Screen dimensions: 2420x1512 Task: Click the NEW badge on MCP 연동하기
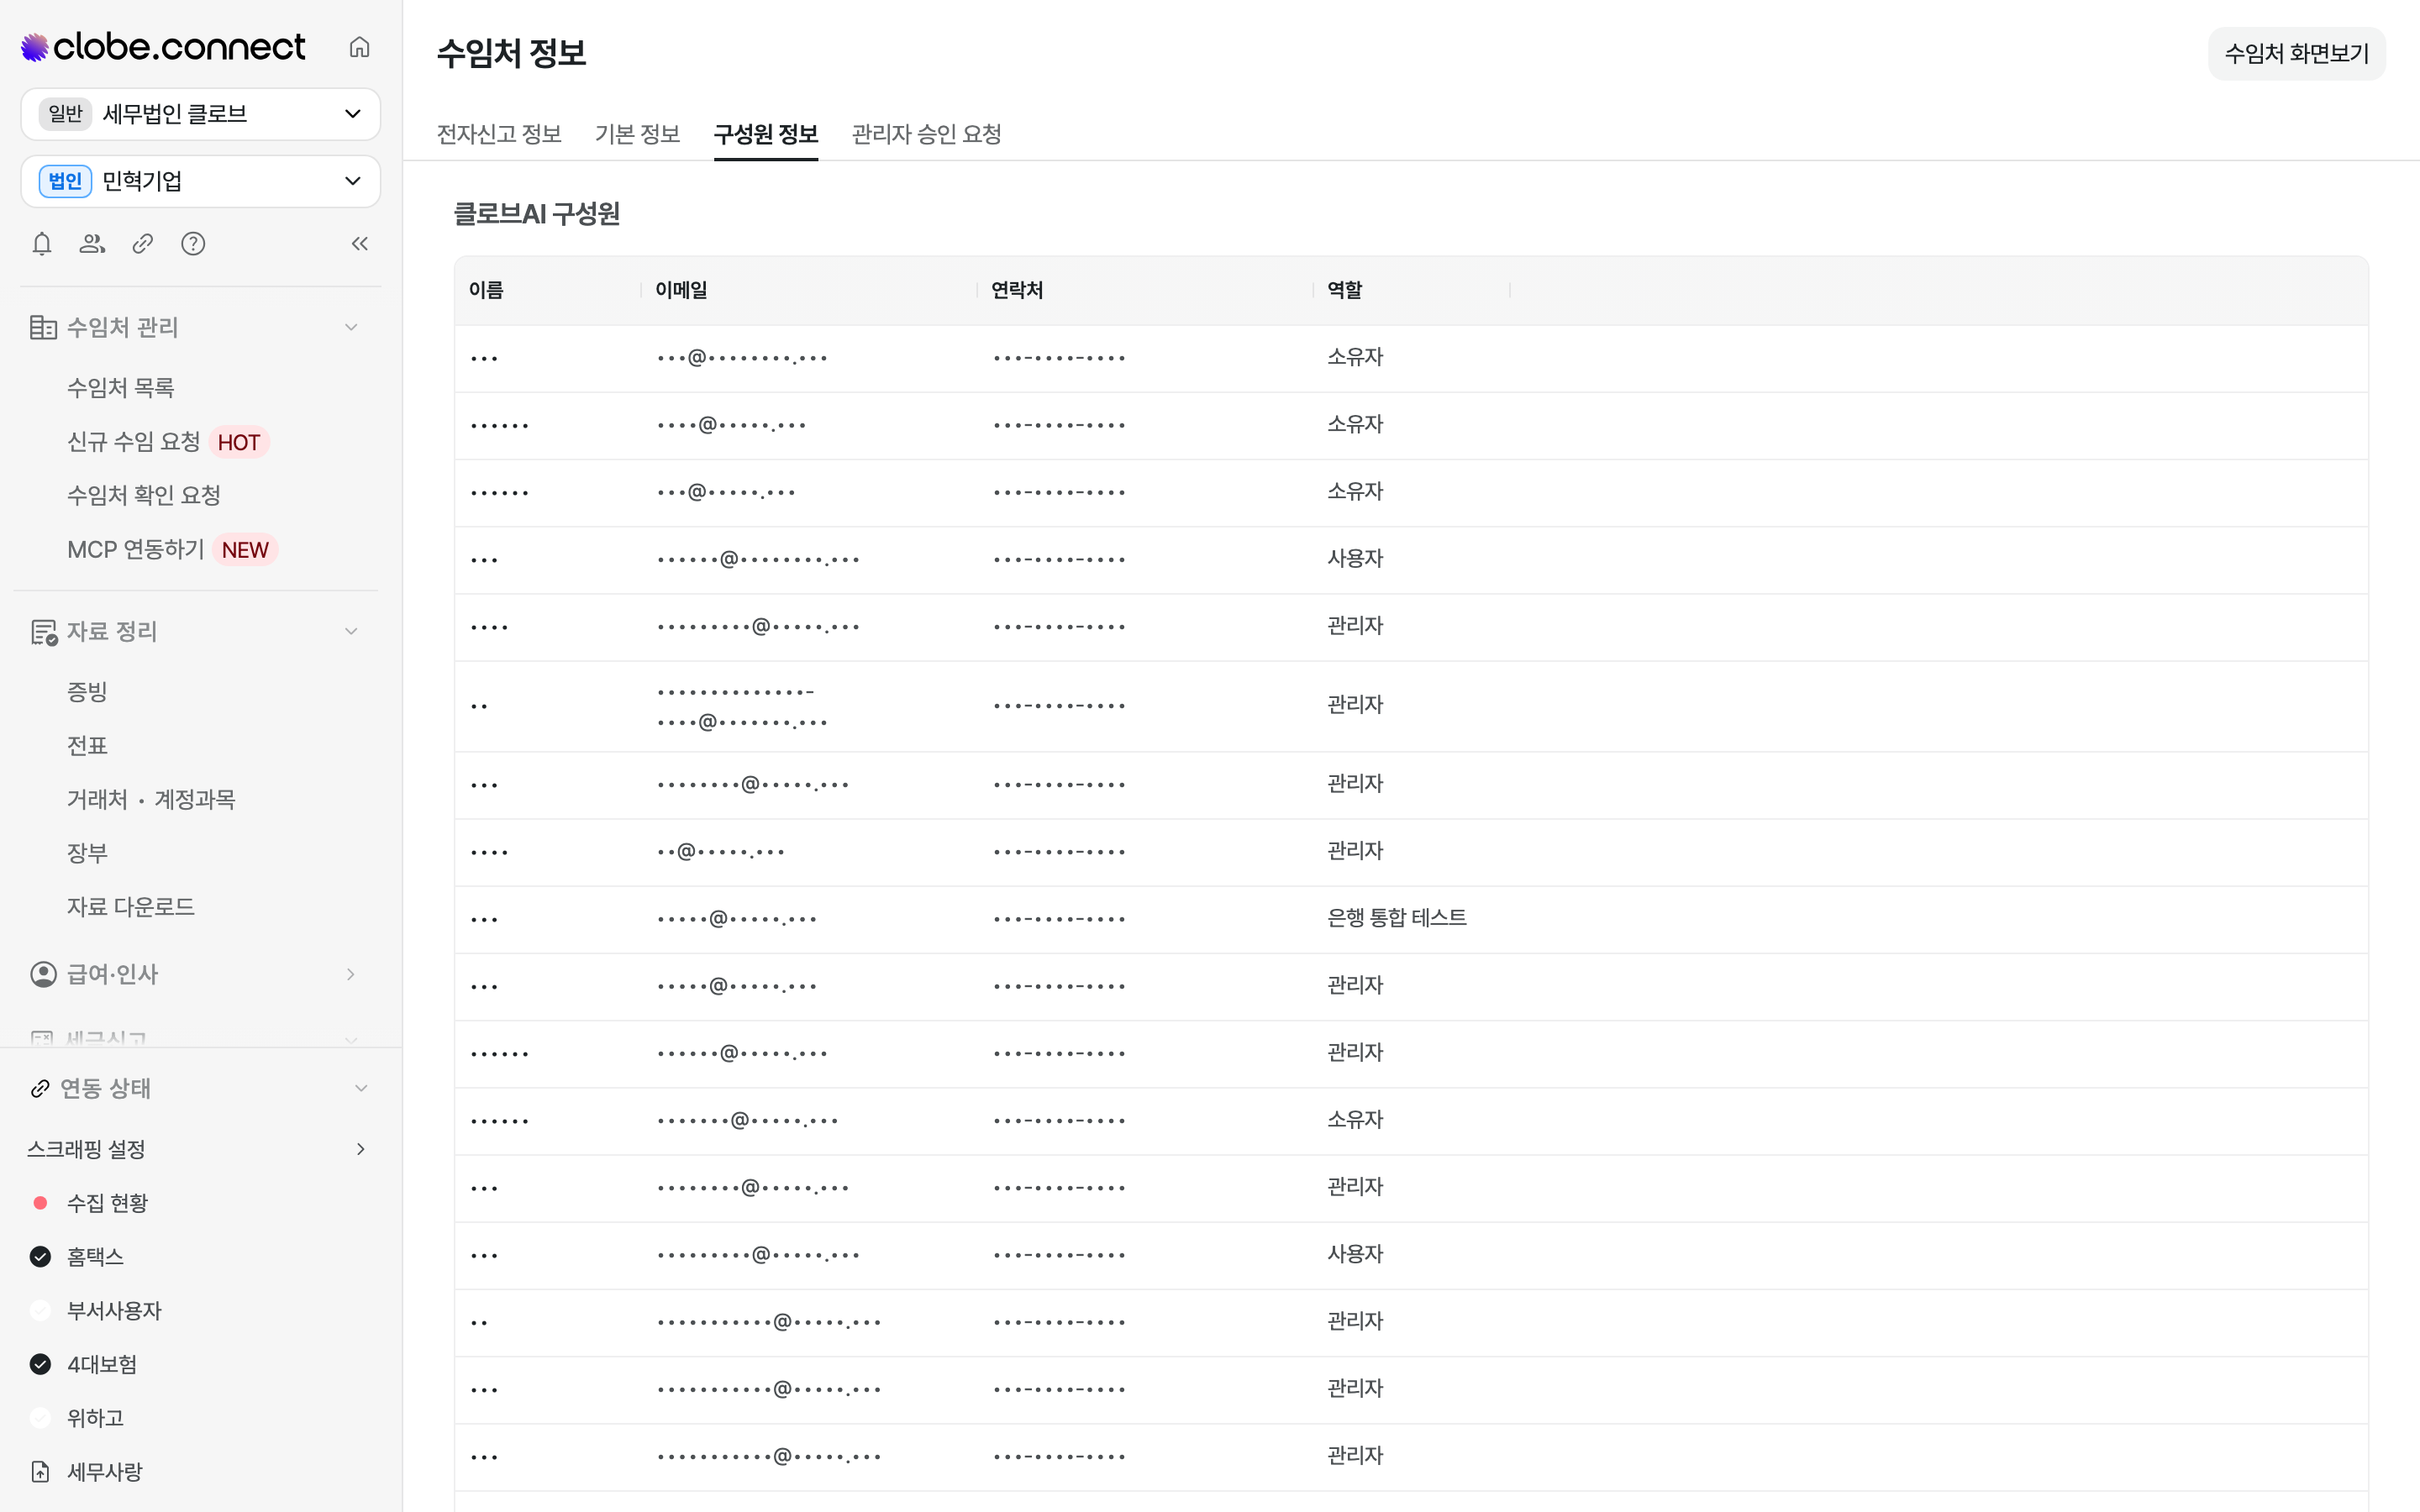(245, 550)
